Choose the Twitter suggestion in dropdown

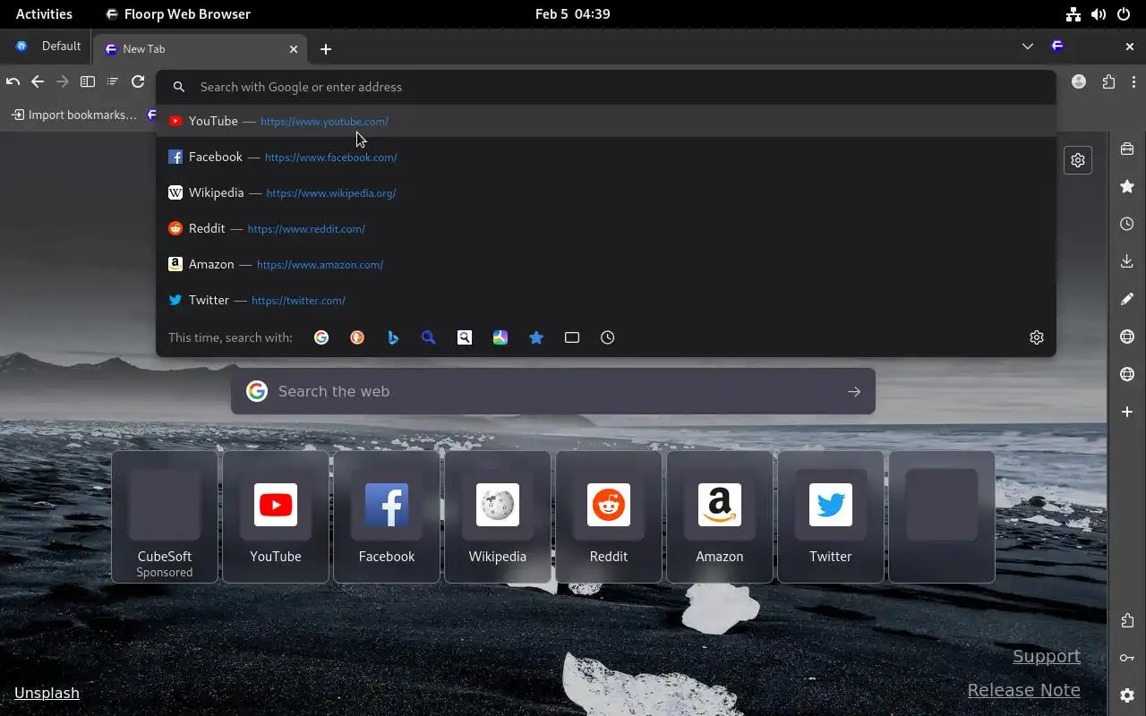[x=606, y=300]
